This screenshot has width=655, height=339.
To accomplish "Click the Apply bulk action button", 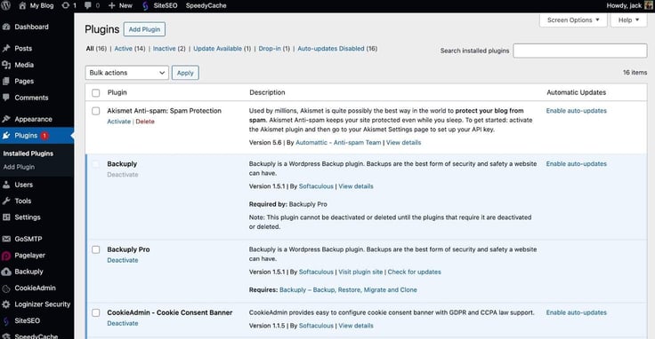I will [x=185, y=73].
